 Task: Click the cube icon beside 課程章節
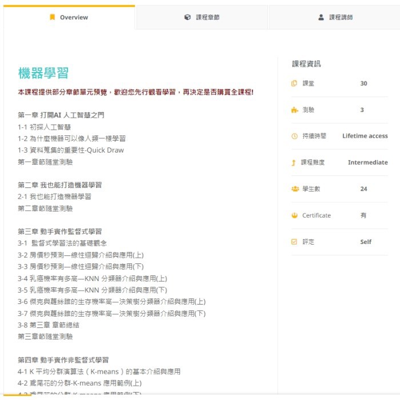click(x=187, y=17)
